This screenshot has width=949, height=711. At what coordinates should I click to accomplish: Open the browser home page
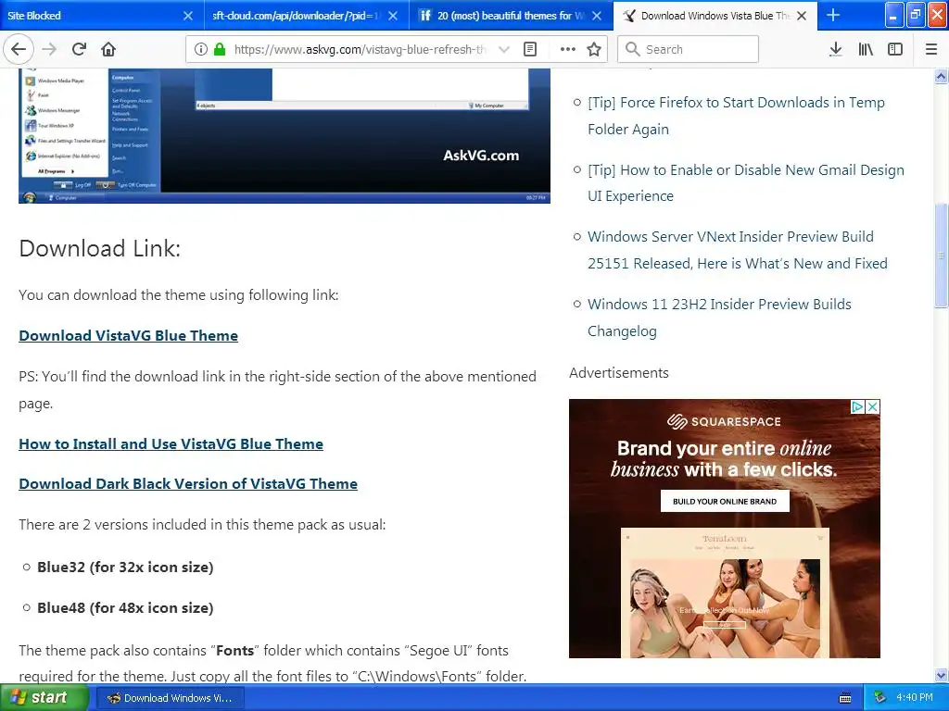pos(108,49)
